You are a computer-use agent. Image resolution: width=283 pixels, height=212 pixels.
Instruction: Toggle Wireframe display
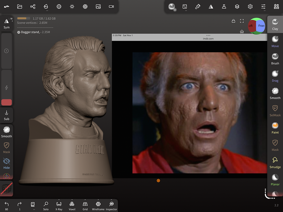tap(98, 206)
